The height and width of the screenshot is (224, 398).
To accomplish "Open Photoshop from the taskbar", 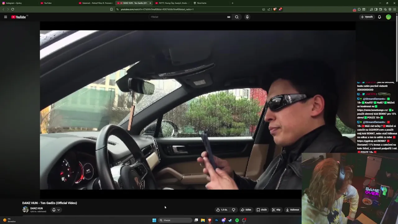I will pos(216,220).
